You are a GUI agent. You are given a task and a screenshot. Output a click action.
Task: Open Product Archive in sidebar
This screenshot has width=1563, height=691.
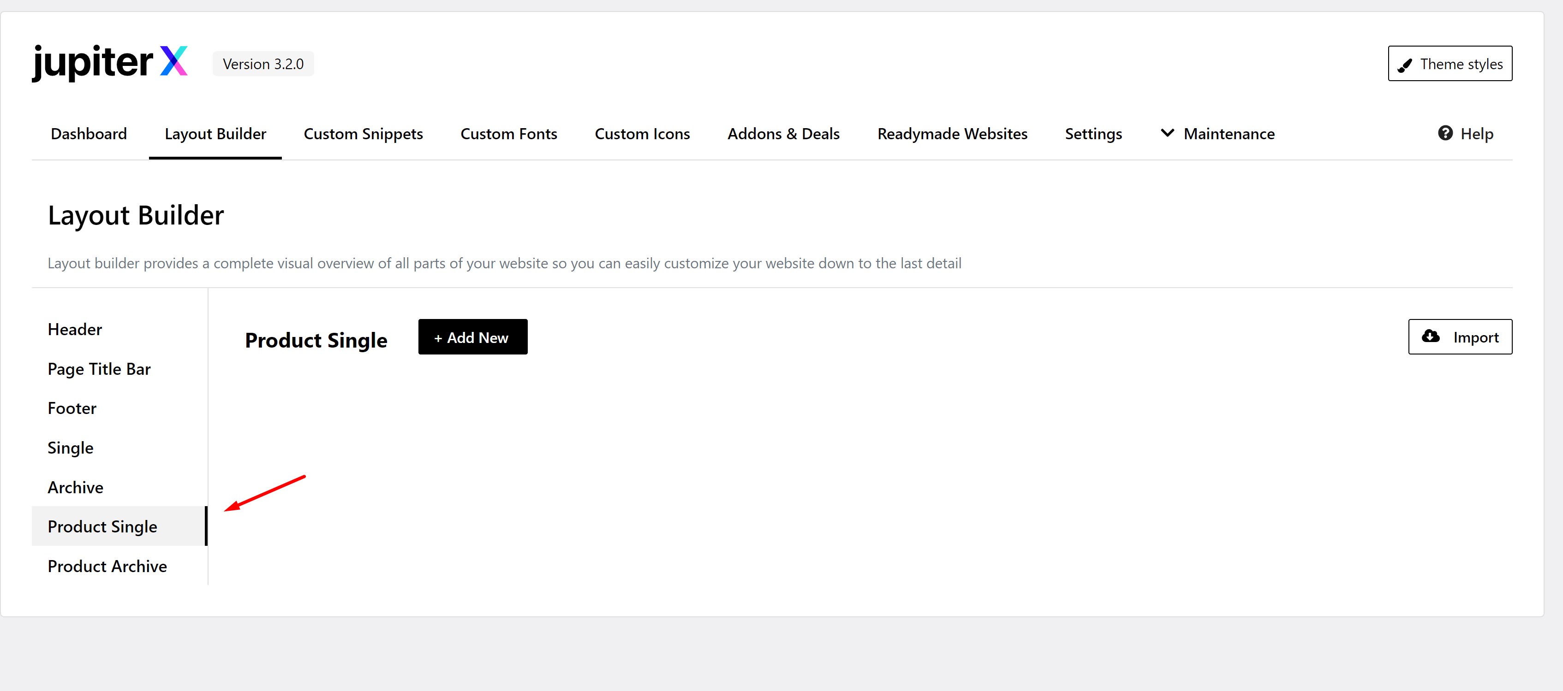(119, 566)
